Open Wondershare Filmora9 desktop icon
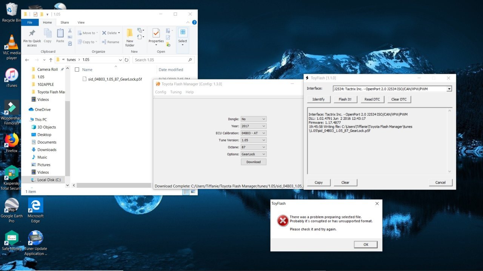The image size is (483, 271). coord(12,113)
